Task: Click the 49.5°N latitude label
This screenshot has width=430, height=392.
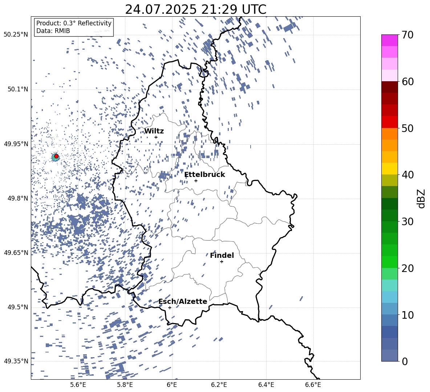Action: 17,307
